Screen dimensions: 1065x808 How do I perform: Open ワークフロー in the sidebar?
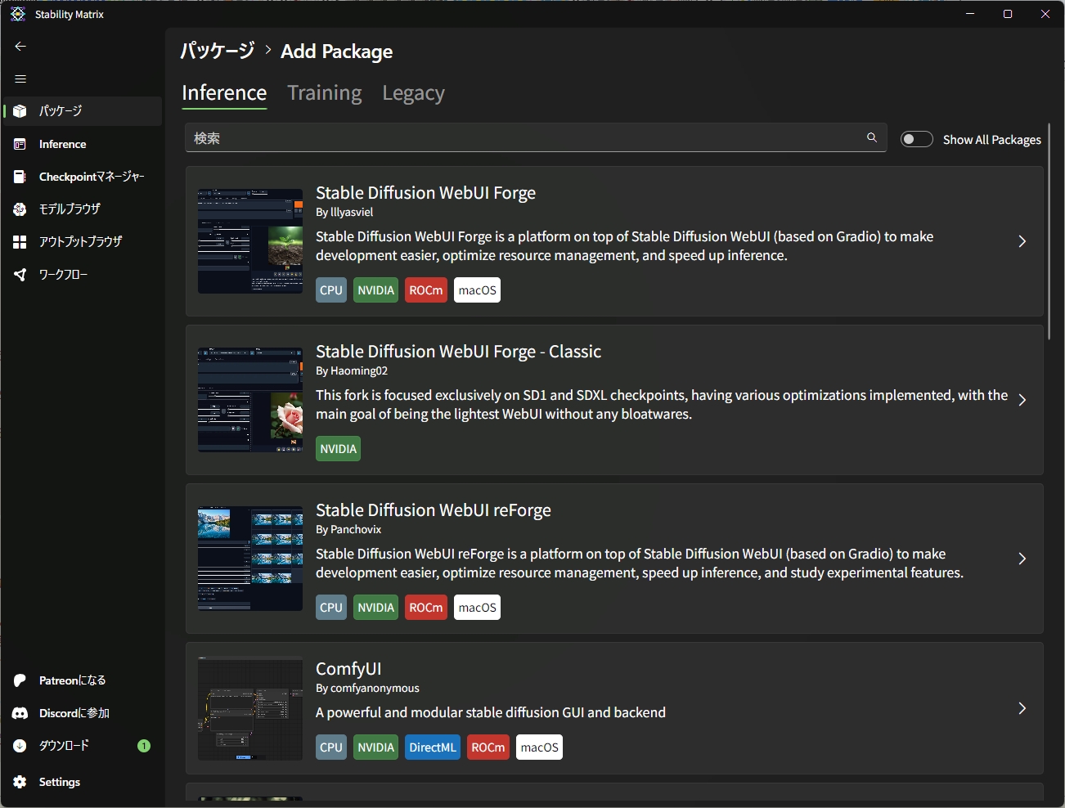(83, 275)
